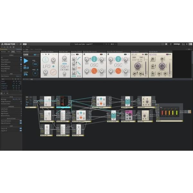193x193 pixels.
Task: Expand the REAKTOR main menu arrow
Action: (x=17, y=44)
